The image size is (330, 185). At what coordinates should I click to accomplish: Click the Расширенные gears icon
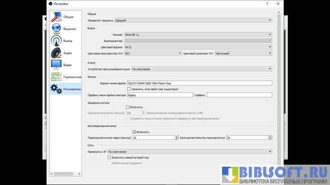56,89
